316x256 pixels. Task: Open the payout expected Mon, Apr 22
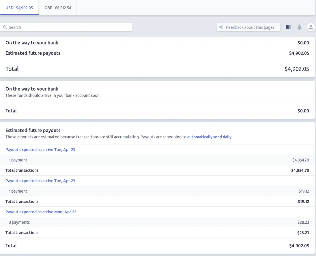[x=41, y=212]
